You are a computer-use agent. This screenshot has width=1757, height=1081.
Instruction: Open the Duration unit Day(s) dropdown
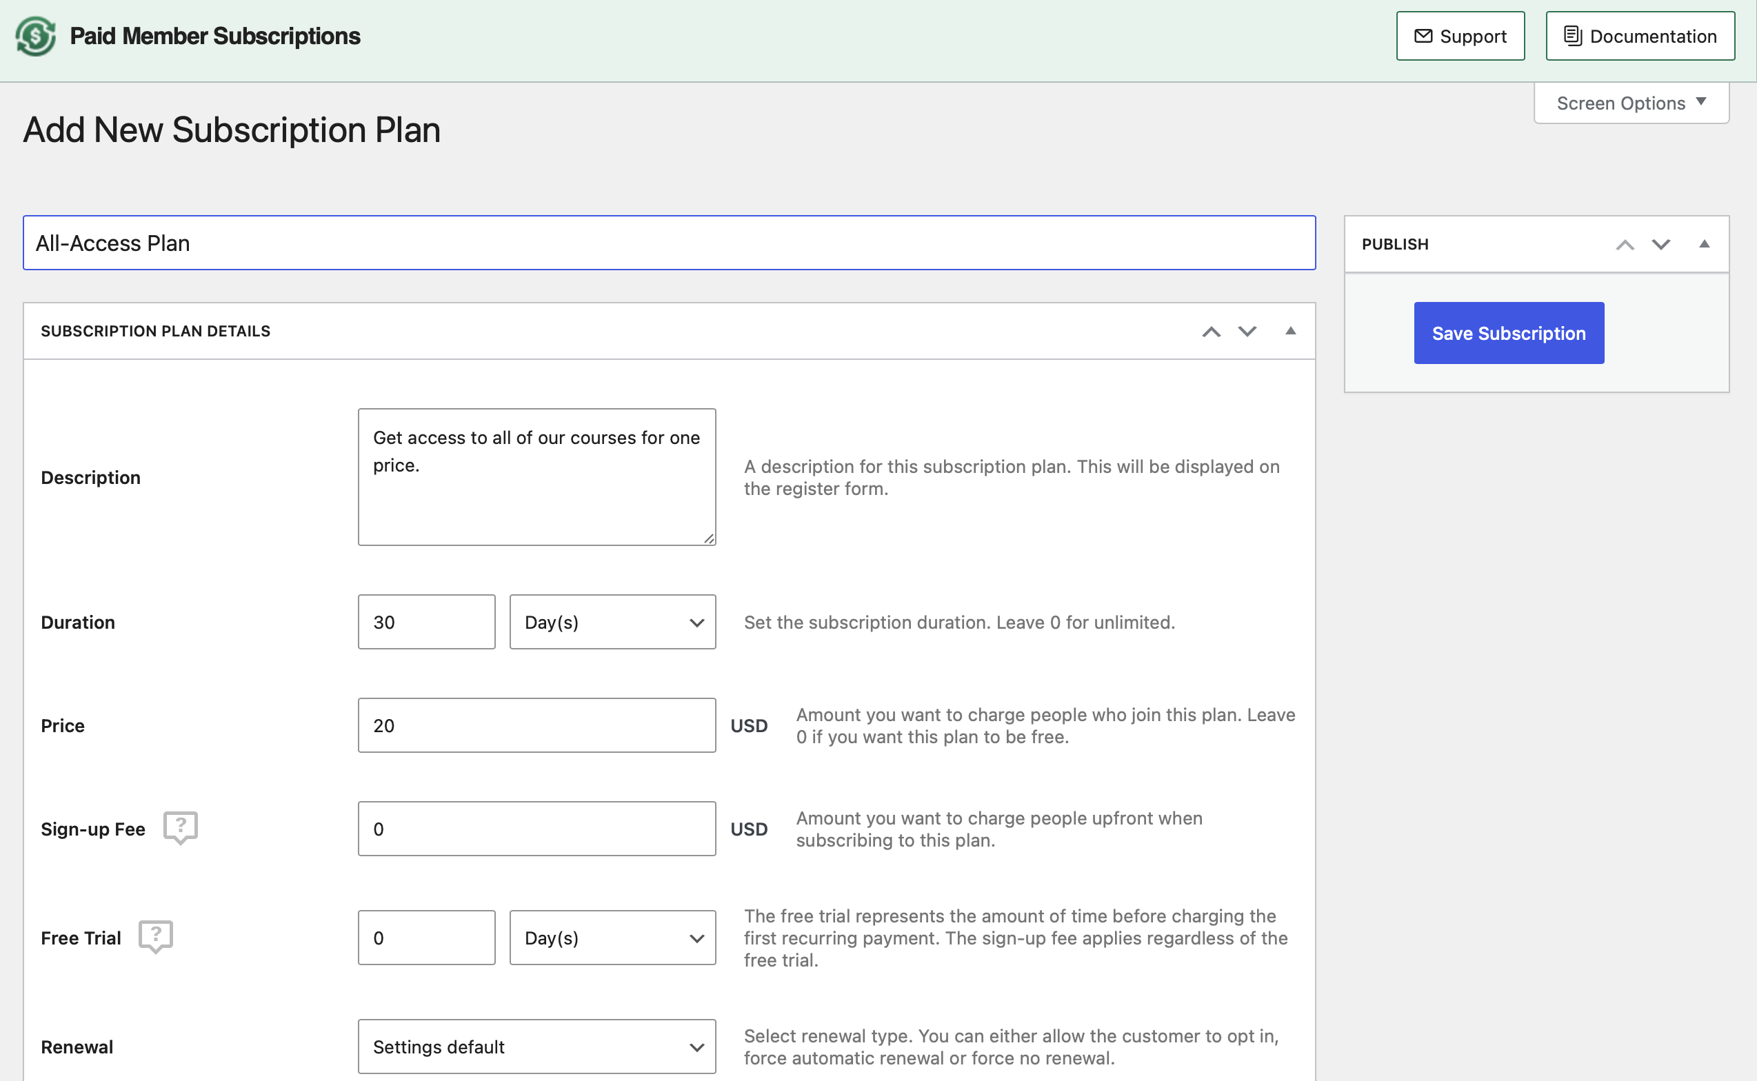612,622
